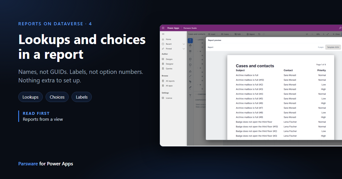Screen dimensions: 342x179
Task: Select the pointer selection tool
Action: click(x=190, y=41)
